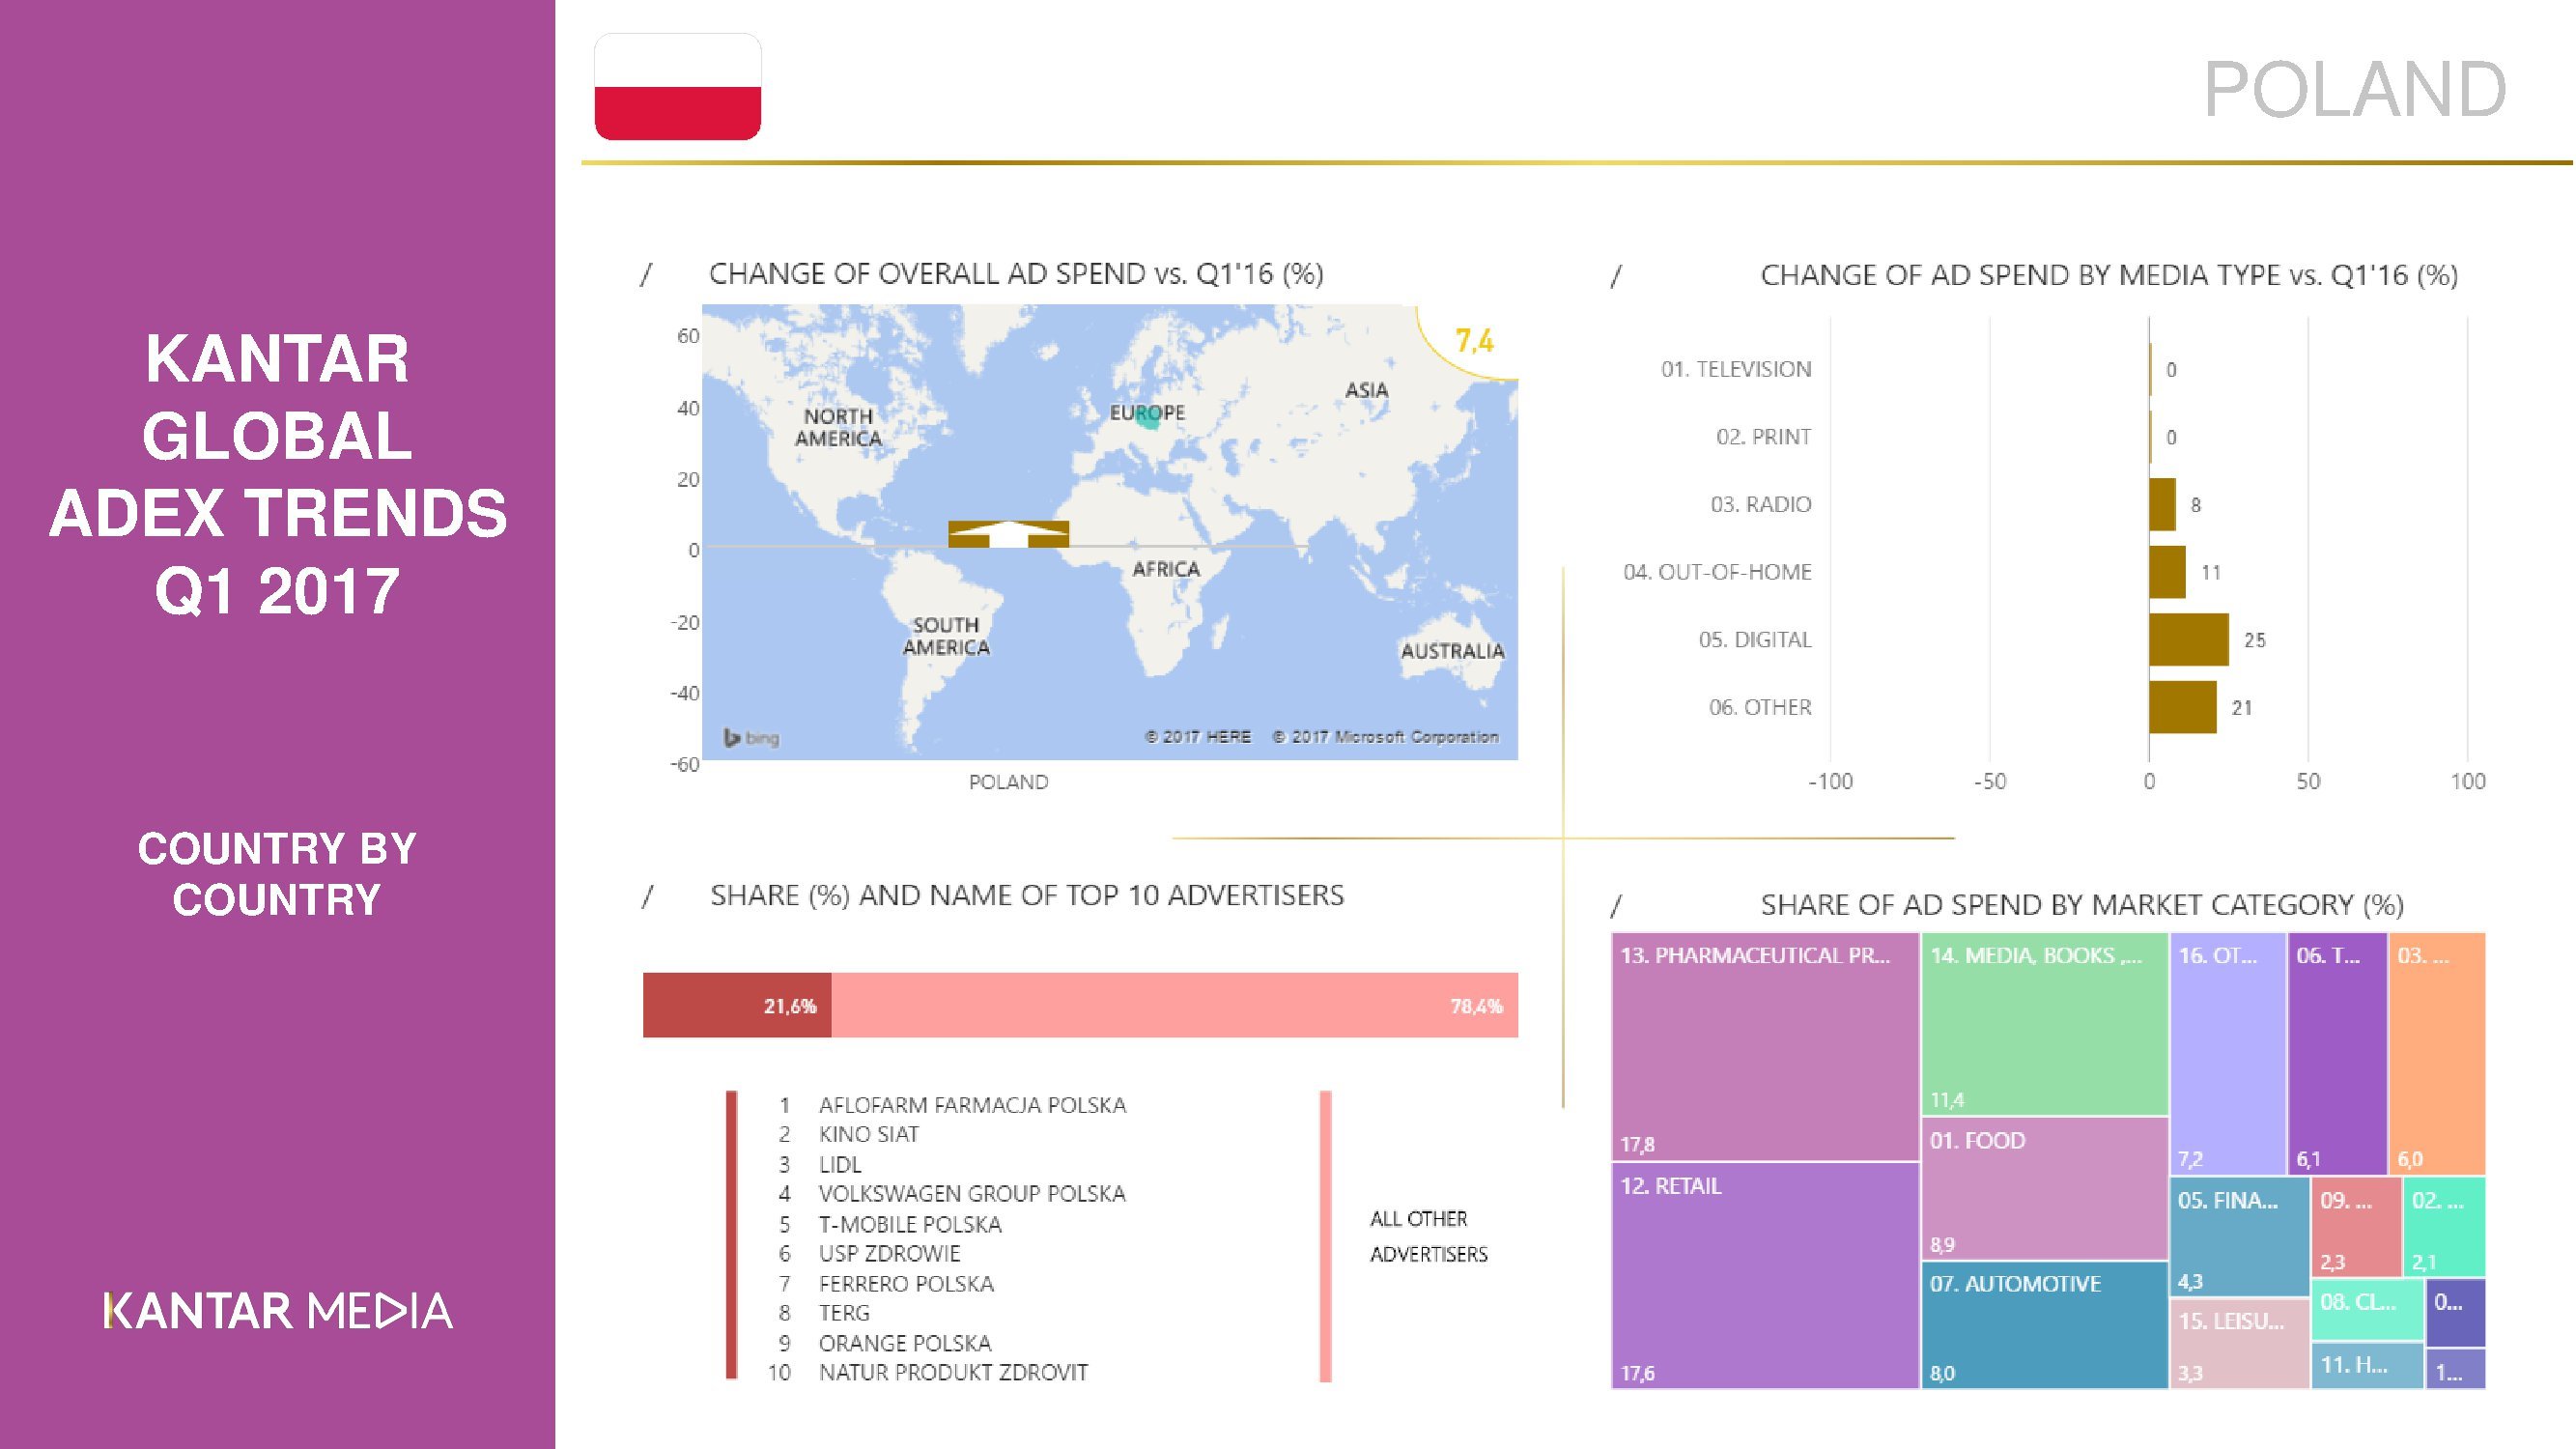Click the pink other-advertisers legend bar
2576x1449 pixels.
coord(1326,1236)
